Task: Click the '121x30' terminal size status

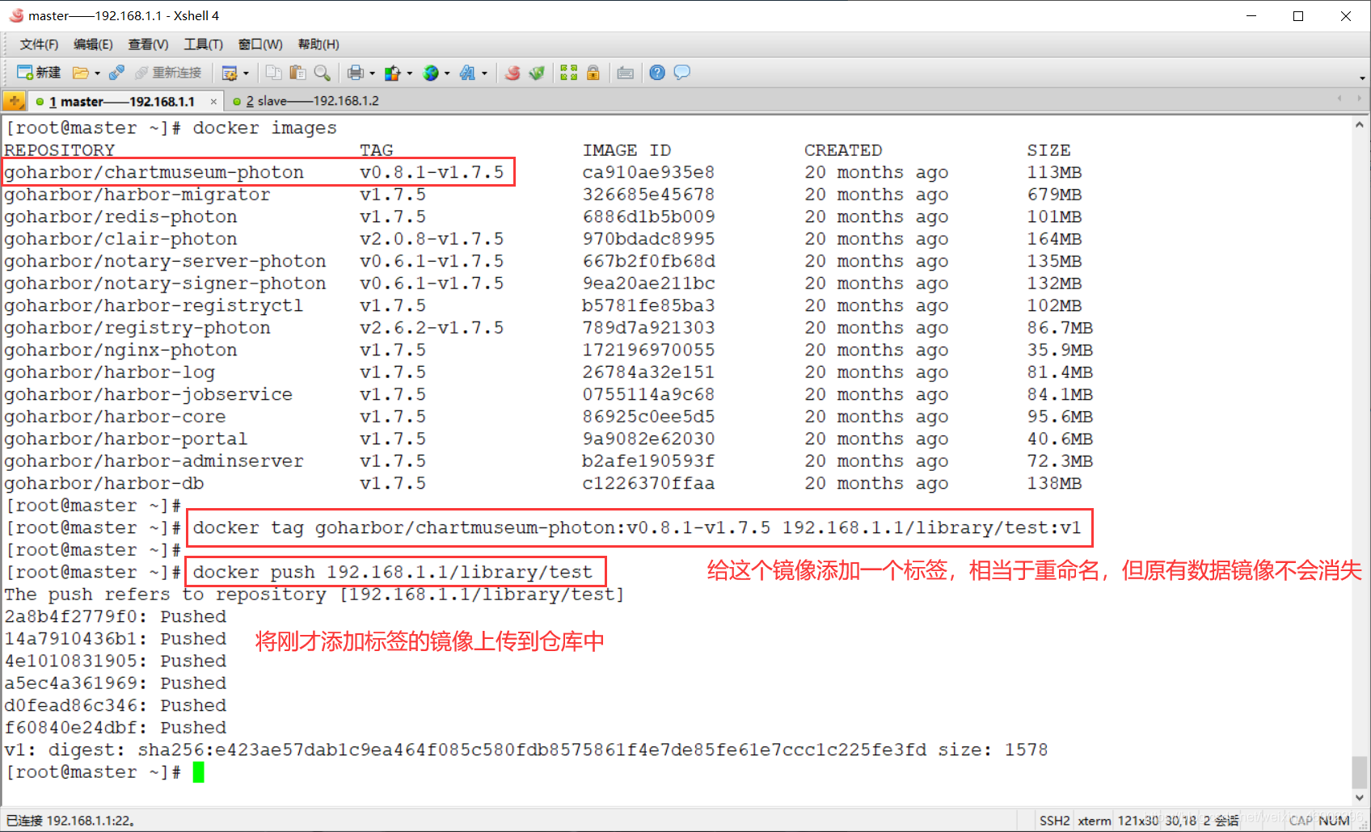Action: coord(1137,821)
